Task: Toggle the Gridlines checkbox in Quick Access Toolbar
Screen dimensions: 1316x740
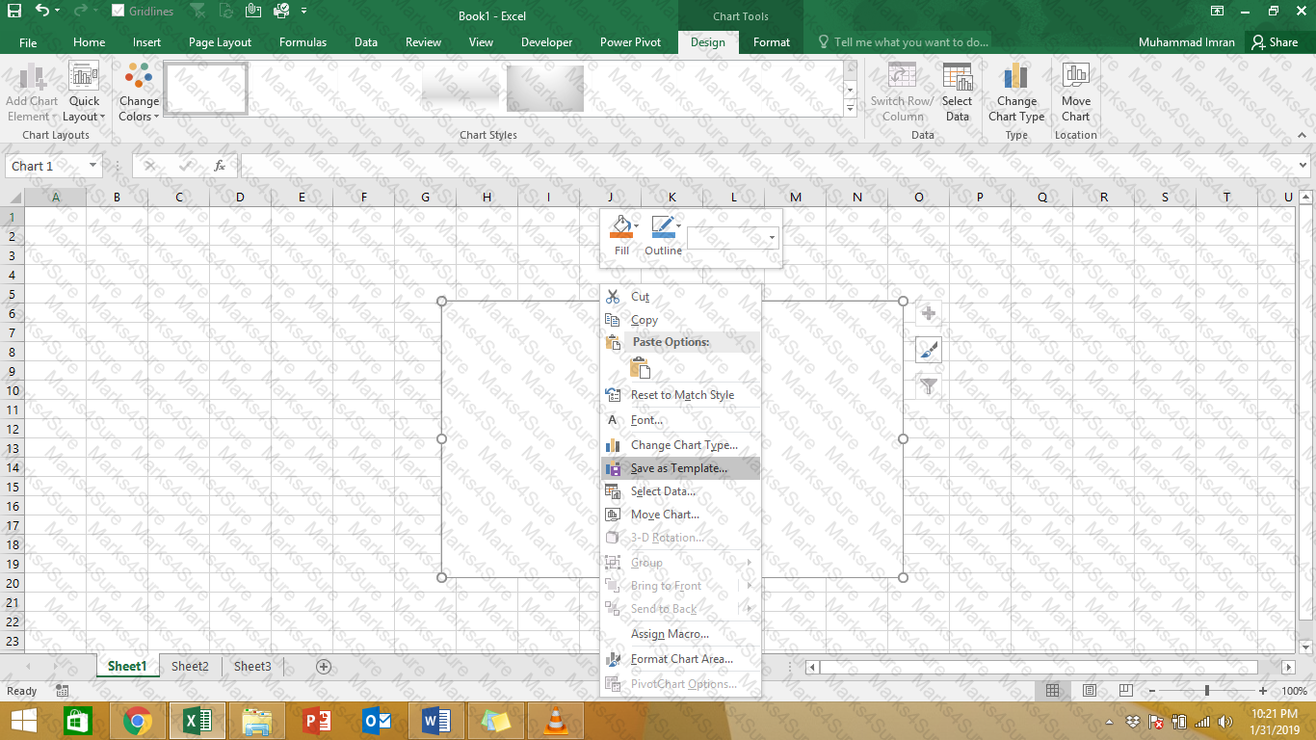Action: point(118,12)
